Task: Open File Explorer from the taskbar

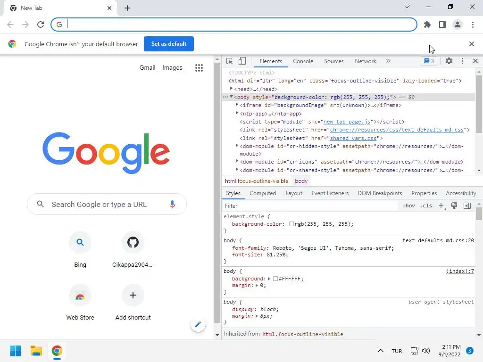Action: coord(36,351)
